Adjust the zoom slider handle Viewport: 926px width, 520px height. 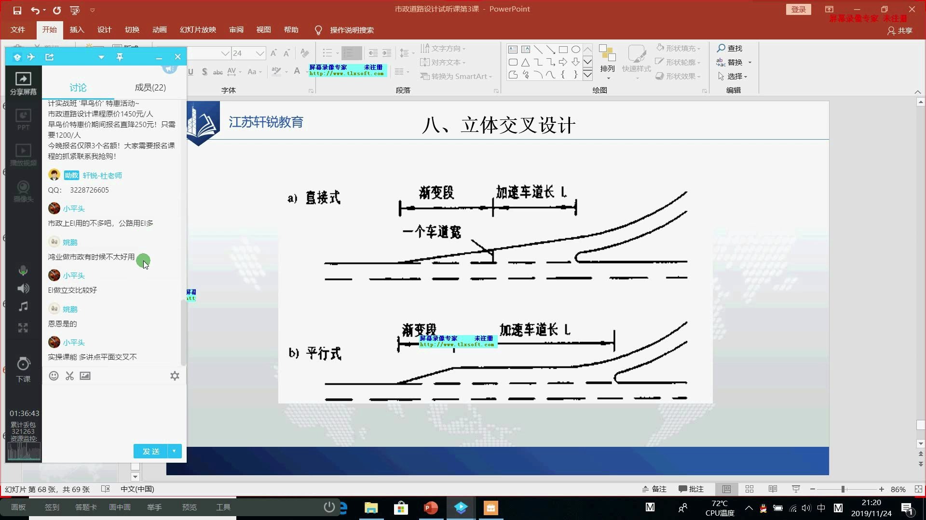(x=843, y=489)
